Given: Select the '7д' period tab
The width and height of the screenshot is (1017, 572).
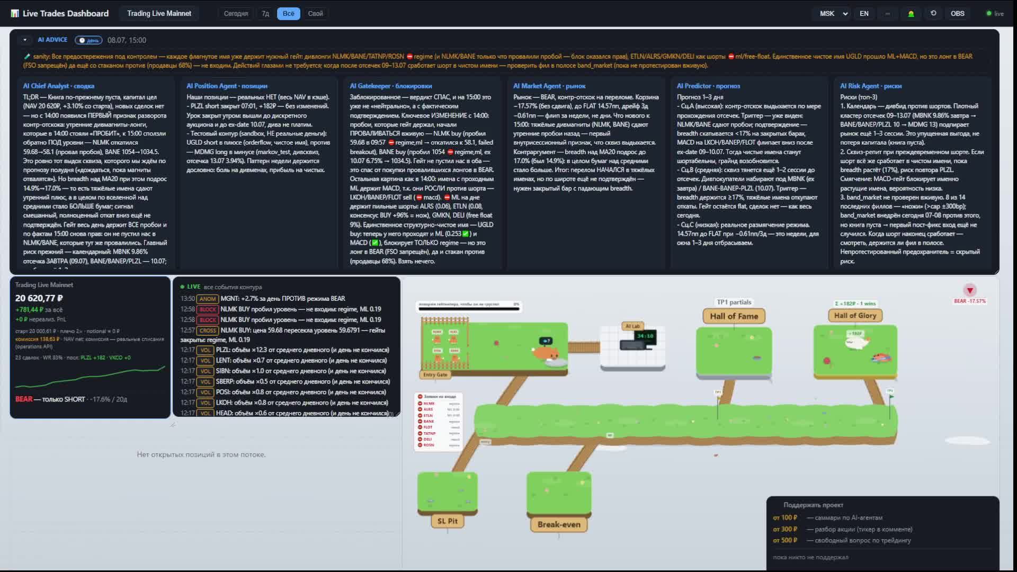Looking at the screenshot, I should (265, 13).
